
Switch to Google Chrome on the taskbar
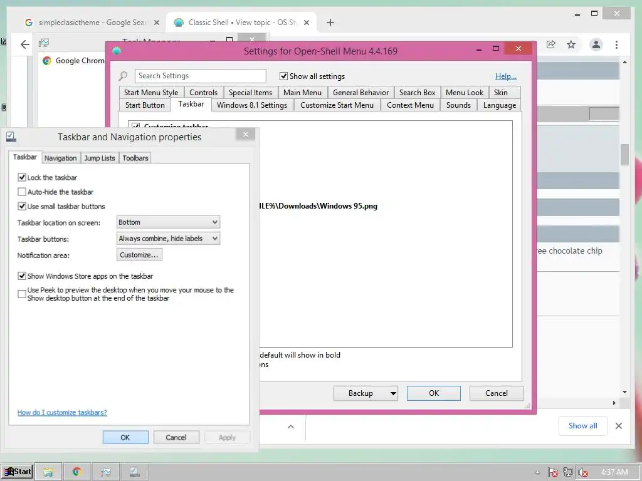[x=76, y=472]
